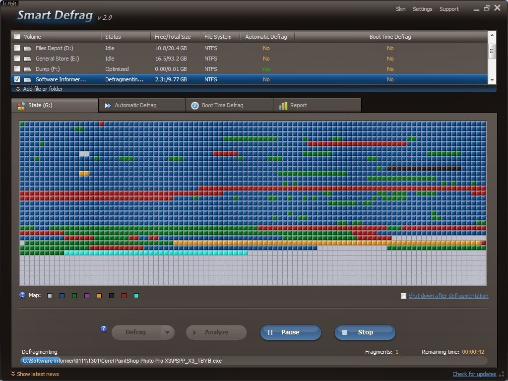
Task: Expand Show latest news panel
Action: 35,374
